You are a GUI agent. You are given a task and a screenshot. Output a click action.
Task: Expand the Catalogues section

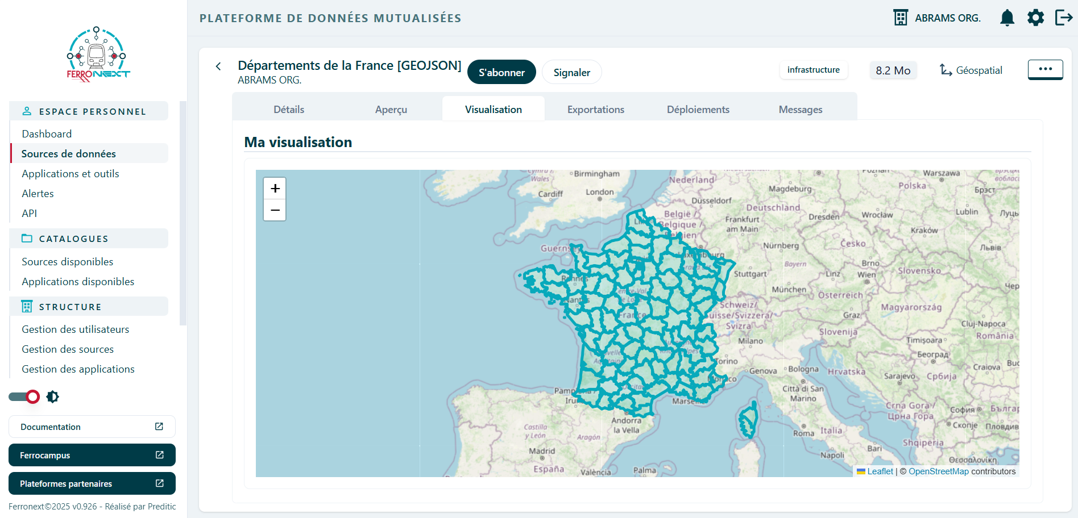point(89,239)
